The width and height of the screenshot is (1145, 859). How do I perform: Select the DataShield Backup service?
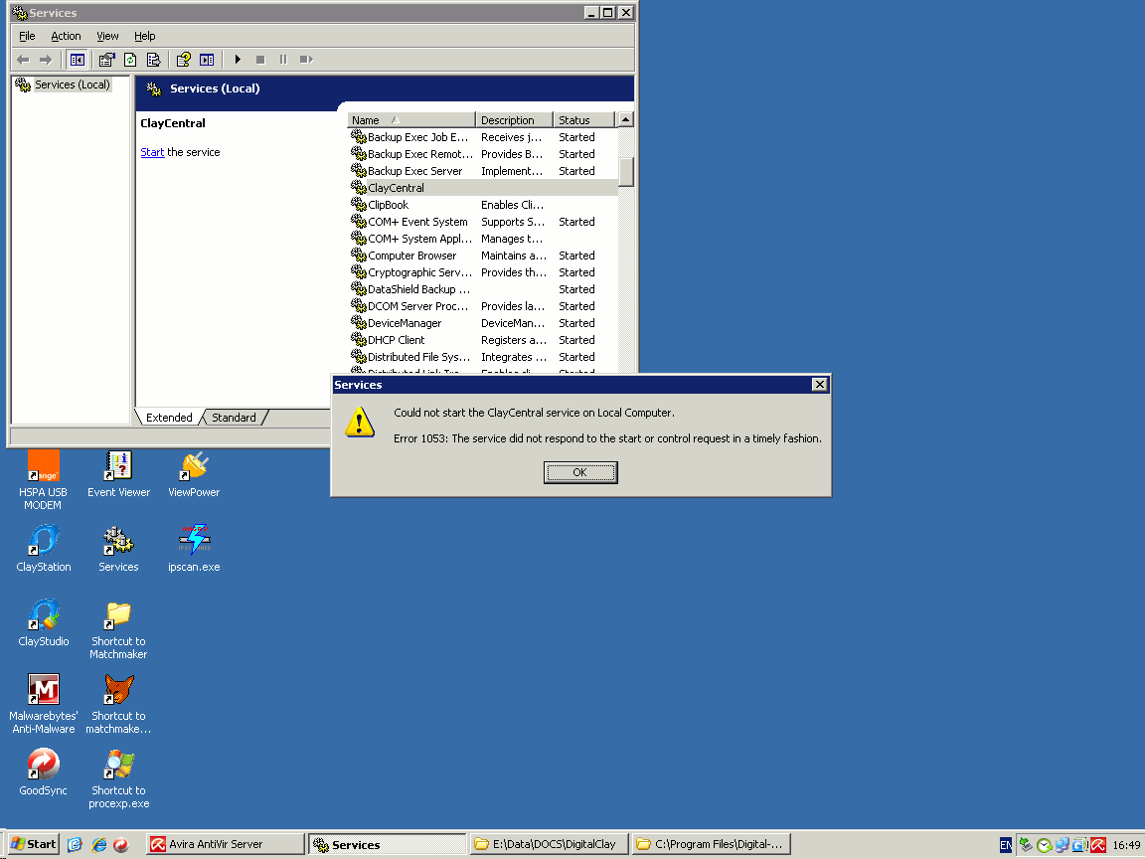coord(483,289)
